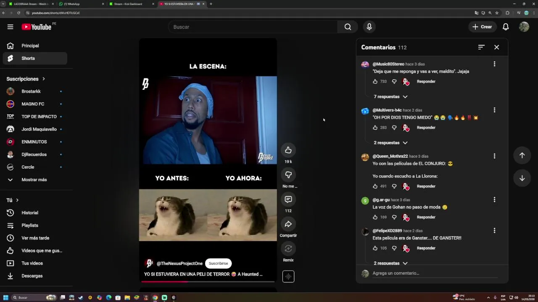Click the taskbar Buscar search box
The image size is (538, 302).
point(34,298)
